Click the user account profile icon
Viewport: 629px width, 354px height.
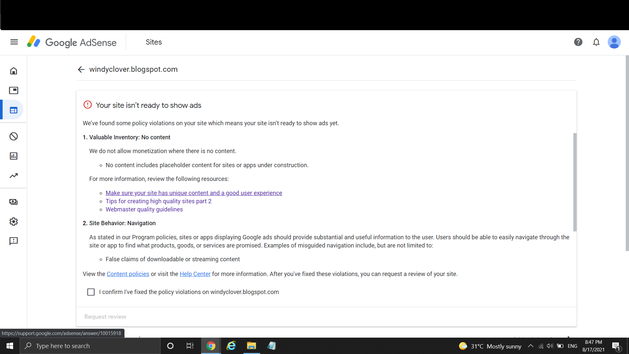(614, 42)
